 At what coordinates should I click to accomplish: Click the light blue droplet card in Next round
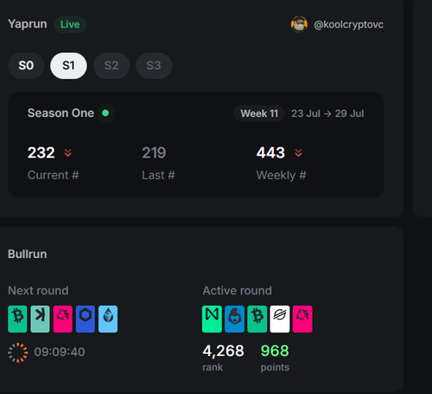click(108, 319)
